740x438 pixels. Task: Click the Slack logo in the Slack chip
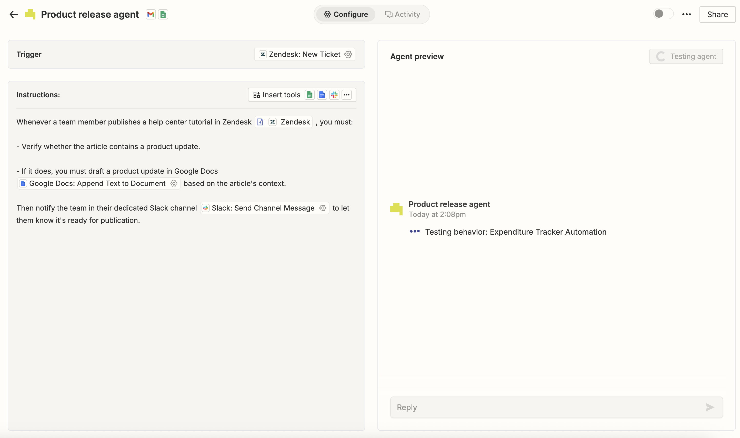coord(206,208)
